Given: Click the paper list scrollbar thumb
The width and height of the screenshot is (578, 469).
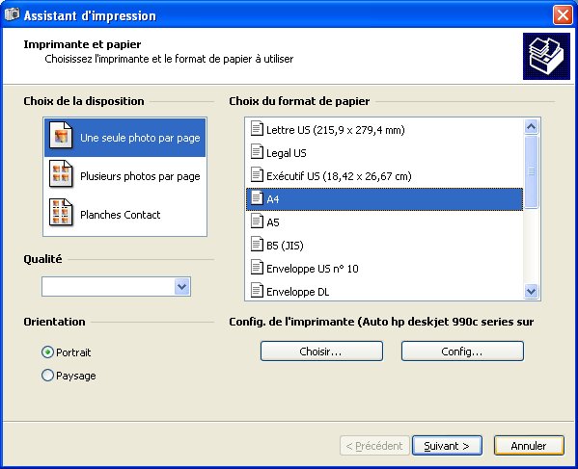Looking at the screenshot, I should [x=531, y=171].
